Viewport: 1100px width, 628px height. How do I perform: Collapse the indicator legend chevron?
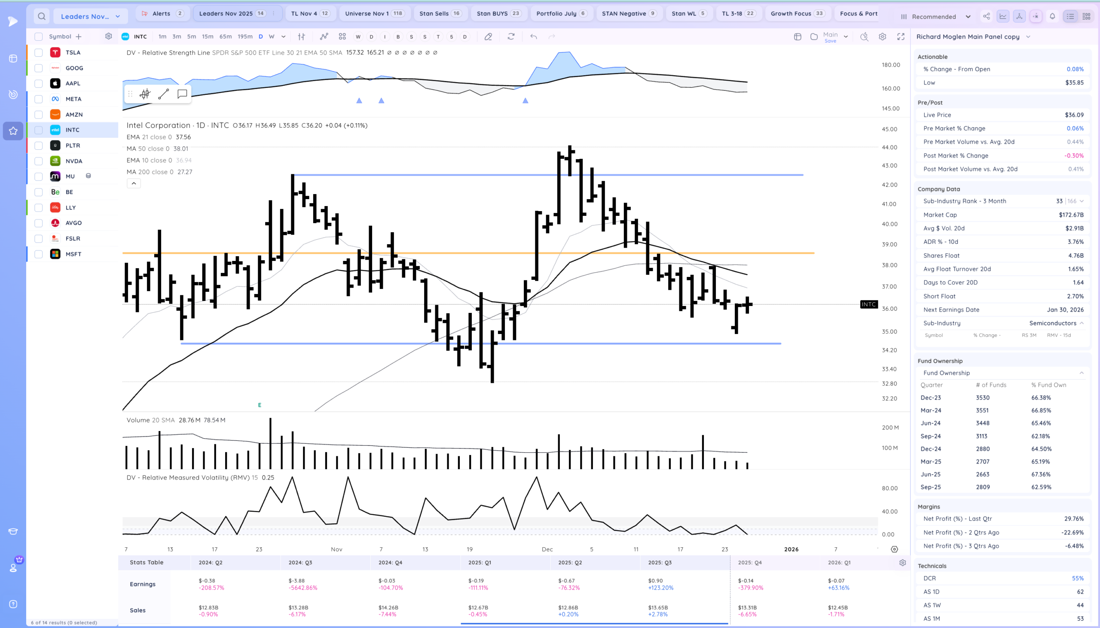(134, 183)
